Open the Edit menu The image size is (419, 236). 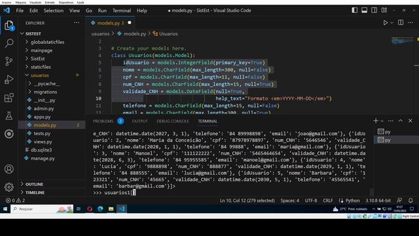click(33, 10)
